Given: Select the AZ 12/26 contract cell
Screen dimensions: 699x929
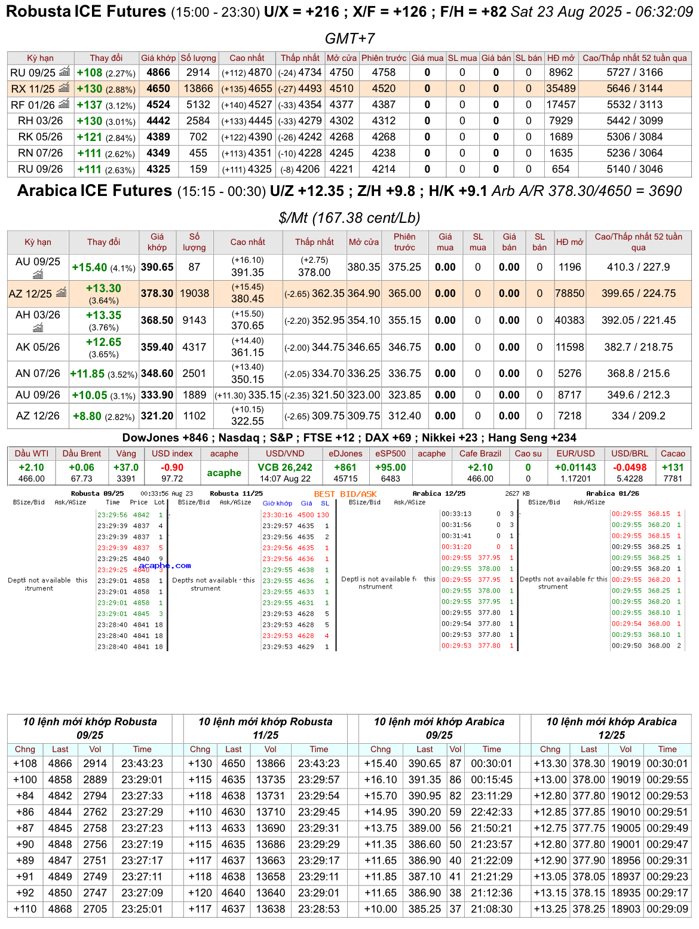Looking at the screenshot, I should coord(38,416).
